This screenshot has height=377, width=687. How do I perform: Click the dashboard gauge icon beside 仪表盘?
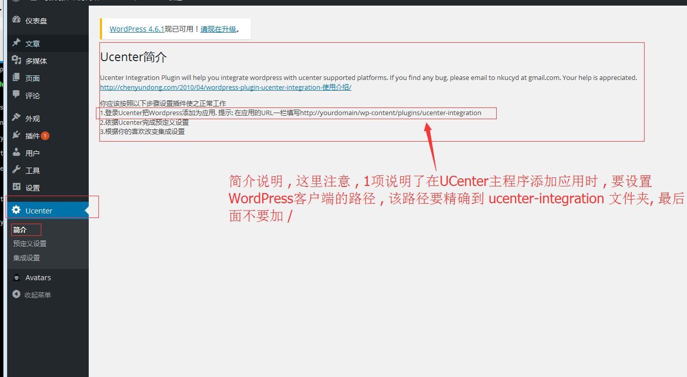pyautogui.click(x=16, y=20)
